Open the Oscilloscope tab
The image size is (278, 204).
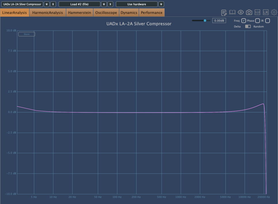(x=106, y=13)
